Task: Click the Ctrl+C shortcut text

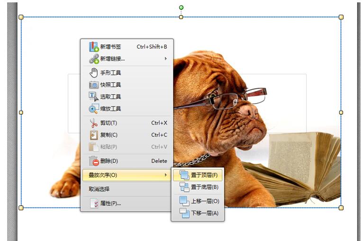Action: click(x=159, y=135)
